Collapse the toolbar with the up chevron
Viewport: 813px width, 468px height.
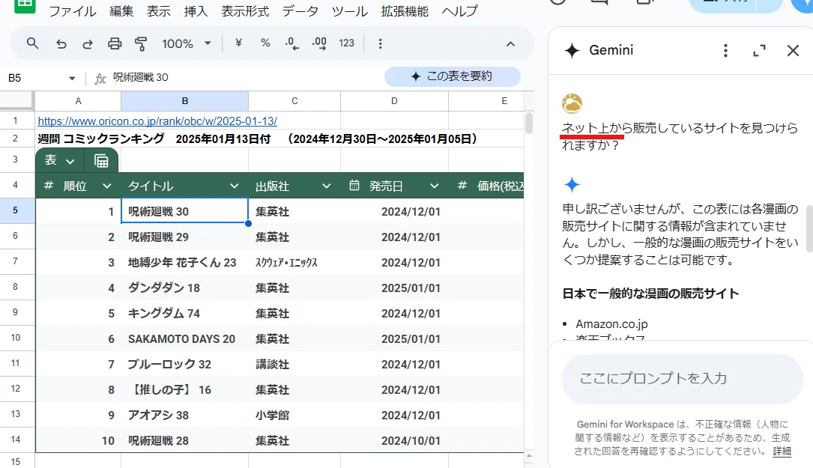tap(511, 44)
